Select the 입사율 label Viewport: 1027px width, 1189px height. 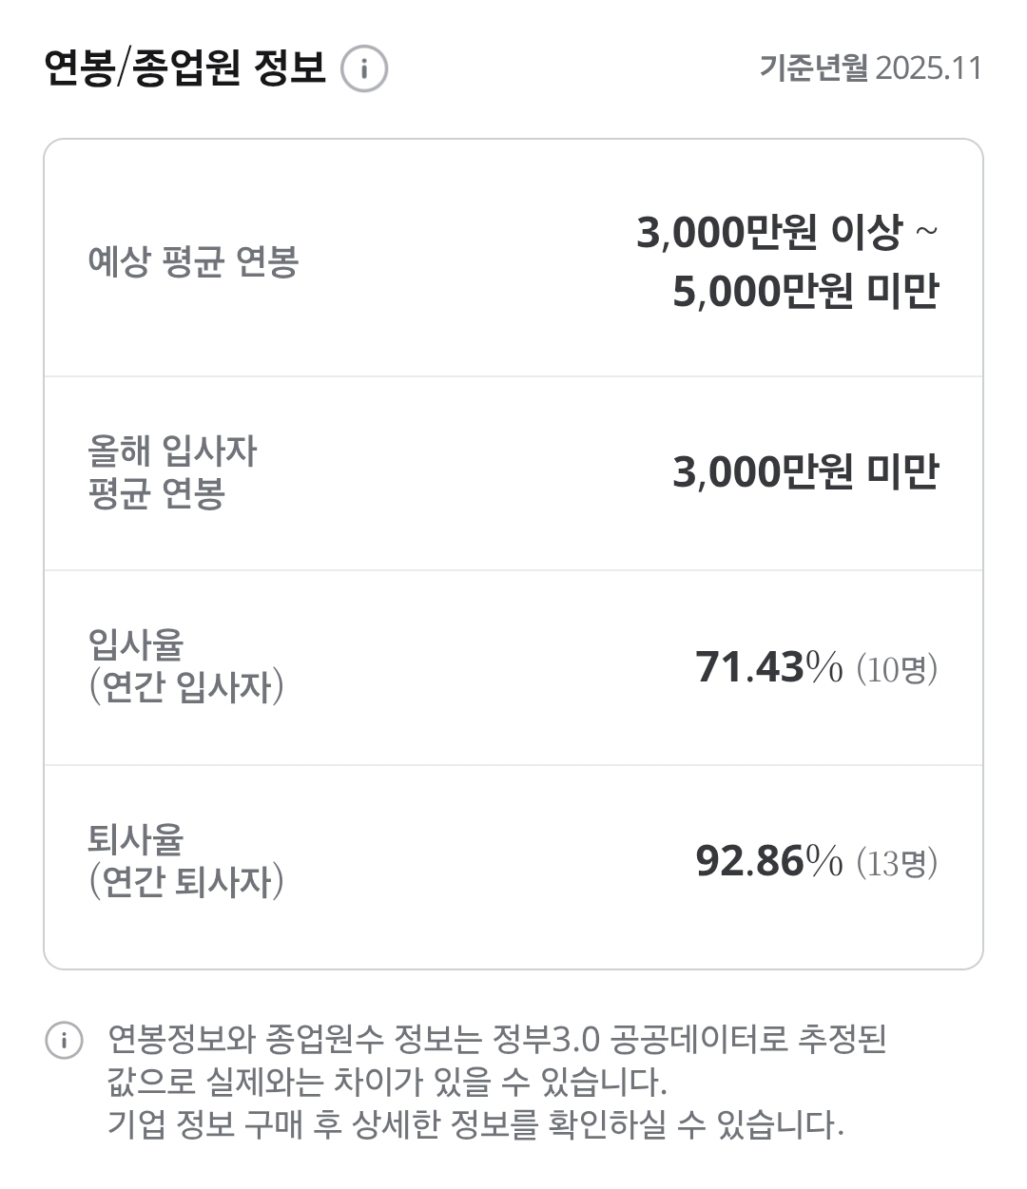pyautogui.click(x=135, y=644)
